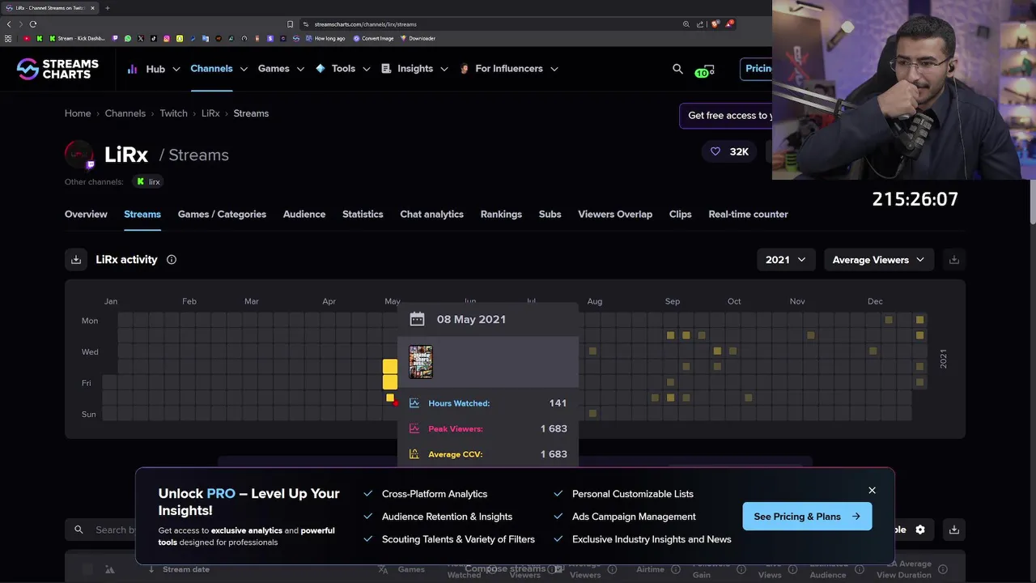The image size is (1036, 583).
Task: Switch to the Viewers Overlap tab
Action: tap(615, 215)
